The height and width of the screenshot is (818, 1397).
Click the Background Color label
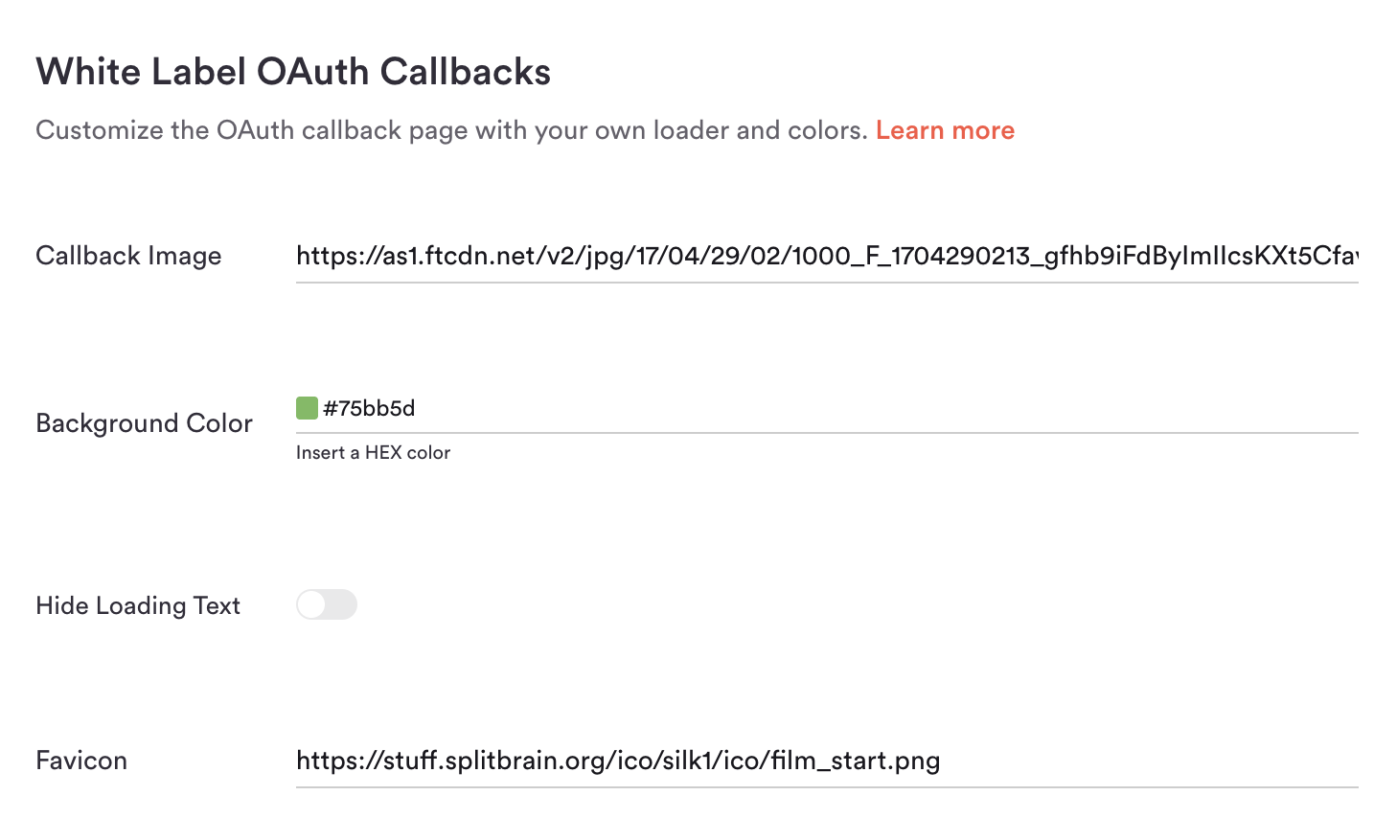pos(143,422)
